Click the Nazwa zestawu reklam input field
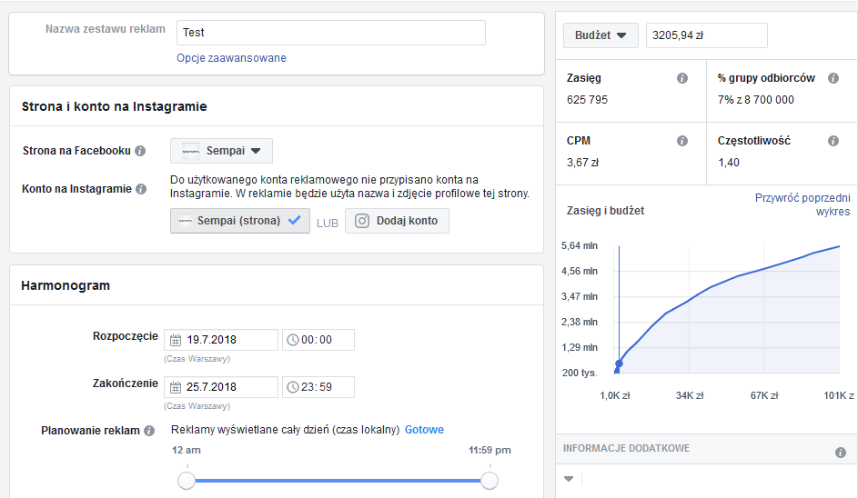This screenshot has width=858, height=498. 331,33
